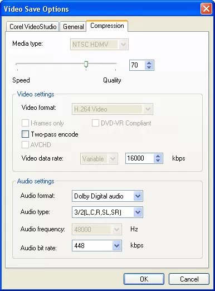Screen dimensions: 215x291
Task: Enable Two-pass encode checkbox
Action: tap(25, 134)
